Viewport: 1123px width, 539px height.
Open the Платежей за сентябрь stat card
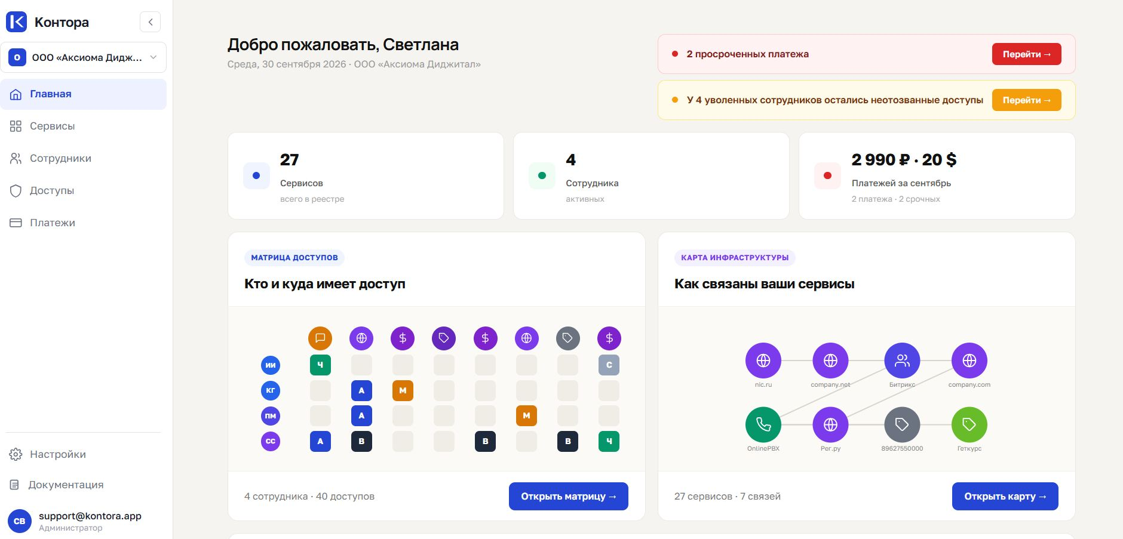pos(937,175)
